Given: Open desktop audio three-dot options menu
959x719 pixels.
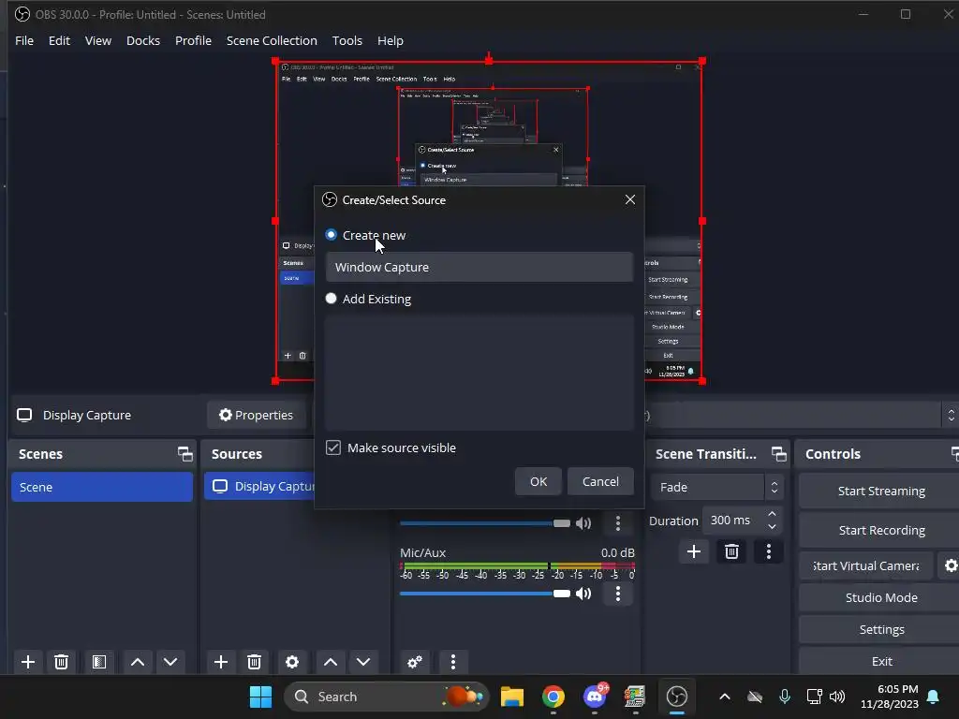Looking at the screenshot, I should (618, 522).
